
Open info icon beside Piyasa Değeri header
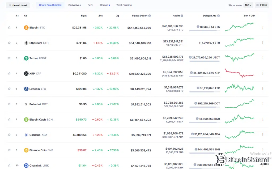[x=150, y=16]
